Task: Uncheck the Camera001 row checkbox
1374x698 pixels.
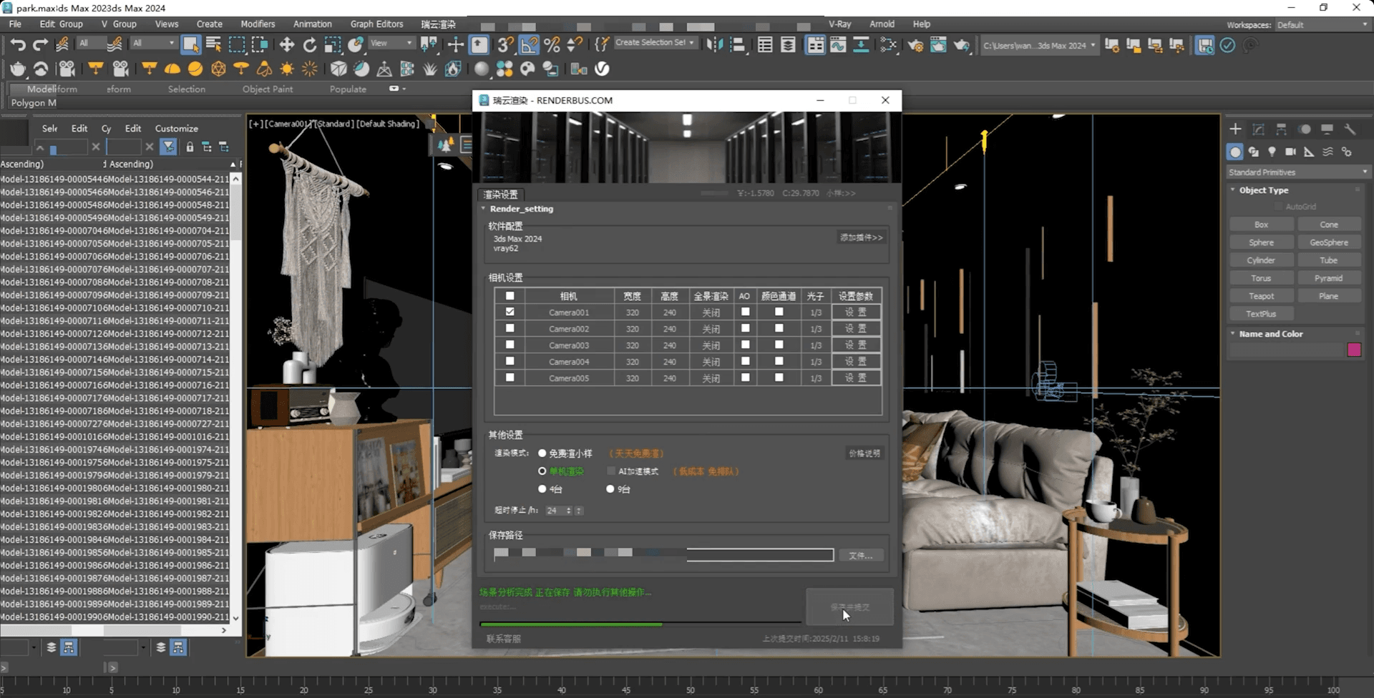Action: click(510, 312)
